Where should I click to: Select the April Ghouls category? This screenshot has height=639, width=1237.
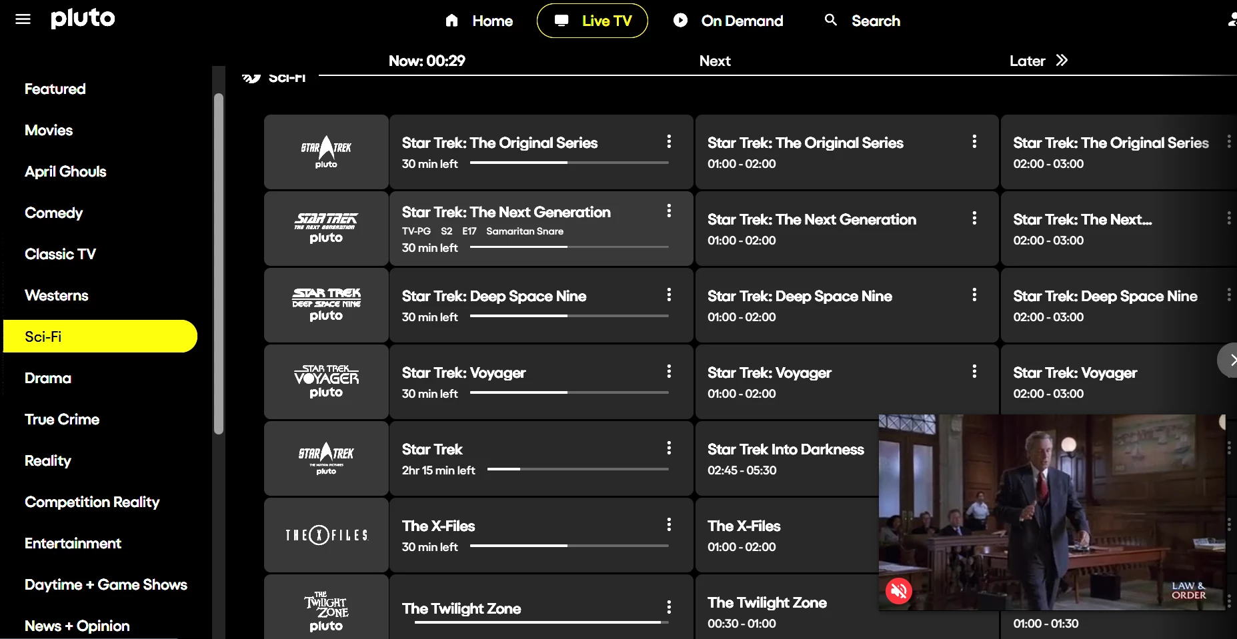tap(65, 171)
